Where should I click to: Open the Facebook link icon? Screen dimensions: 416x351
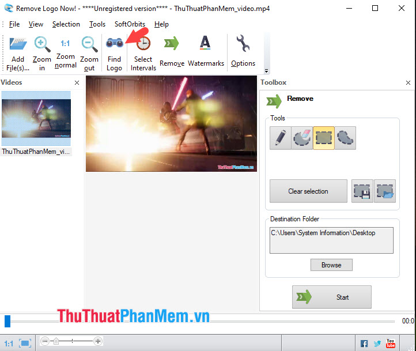[x=364, y=344]
